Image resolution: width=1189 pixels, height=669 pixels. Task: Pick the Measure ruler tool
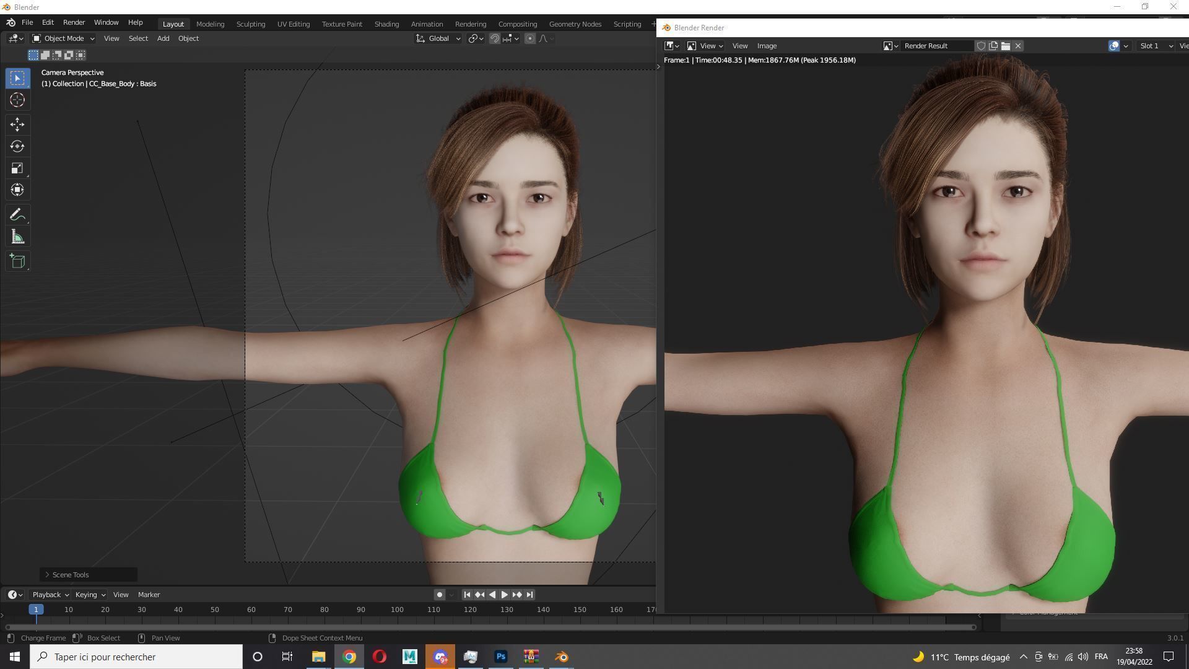tap(17, 237)
